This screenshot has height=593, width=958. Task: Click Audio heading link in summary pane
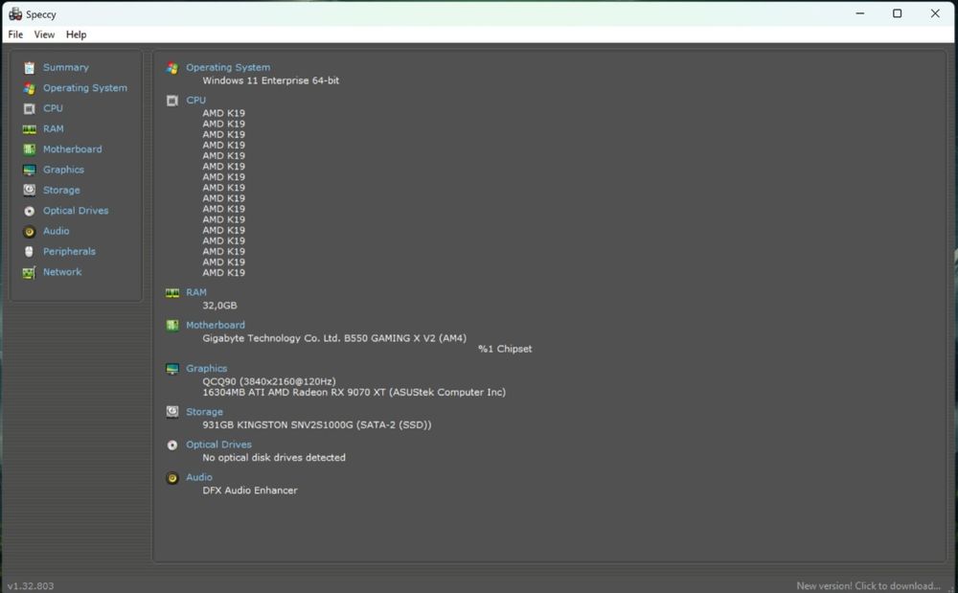(199, 477)
